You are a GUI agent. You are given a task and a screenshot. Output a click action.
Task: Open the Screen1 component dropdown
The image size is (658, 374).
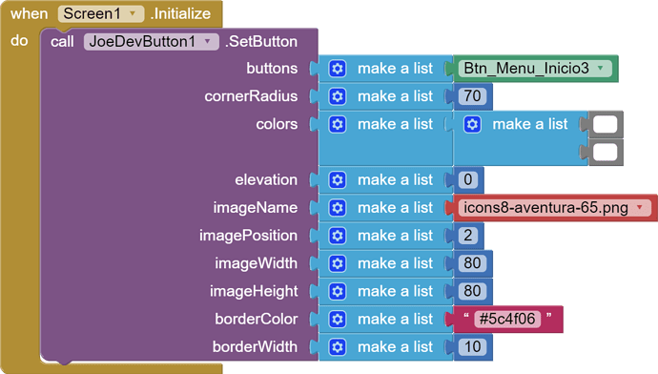tap(133, 13)
